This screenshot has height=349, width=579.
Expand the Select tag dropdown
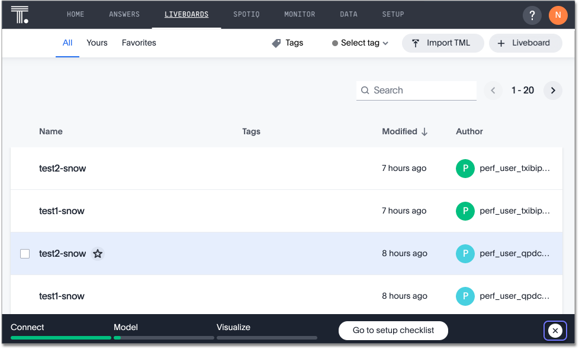click(360, 43)
